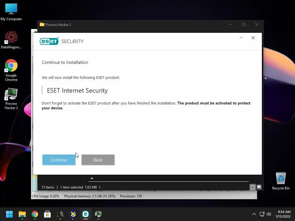295x221 pixels.
Task: Minimize the ESET Security installer window
Action: coord(241,38)
